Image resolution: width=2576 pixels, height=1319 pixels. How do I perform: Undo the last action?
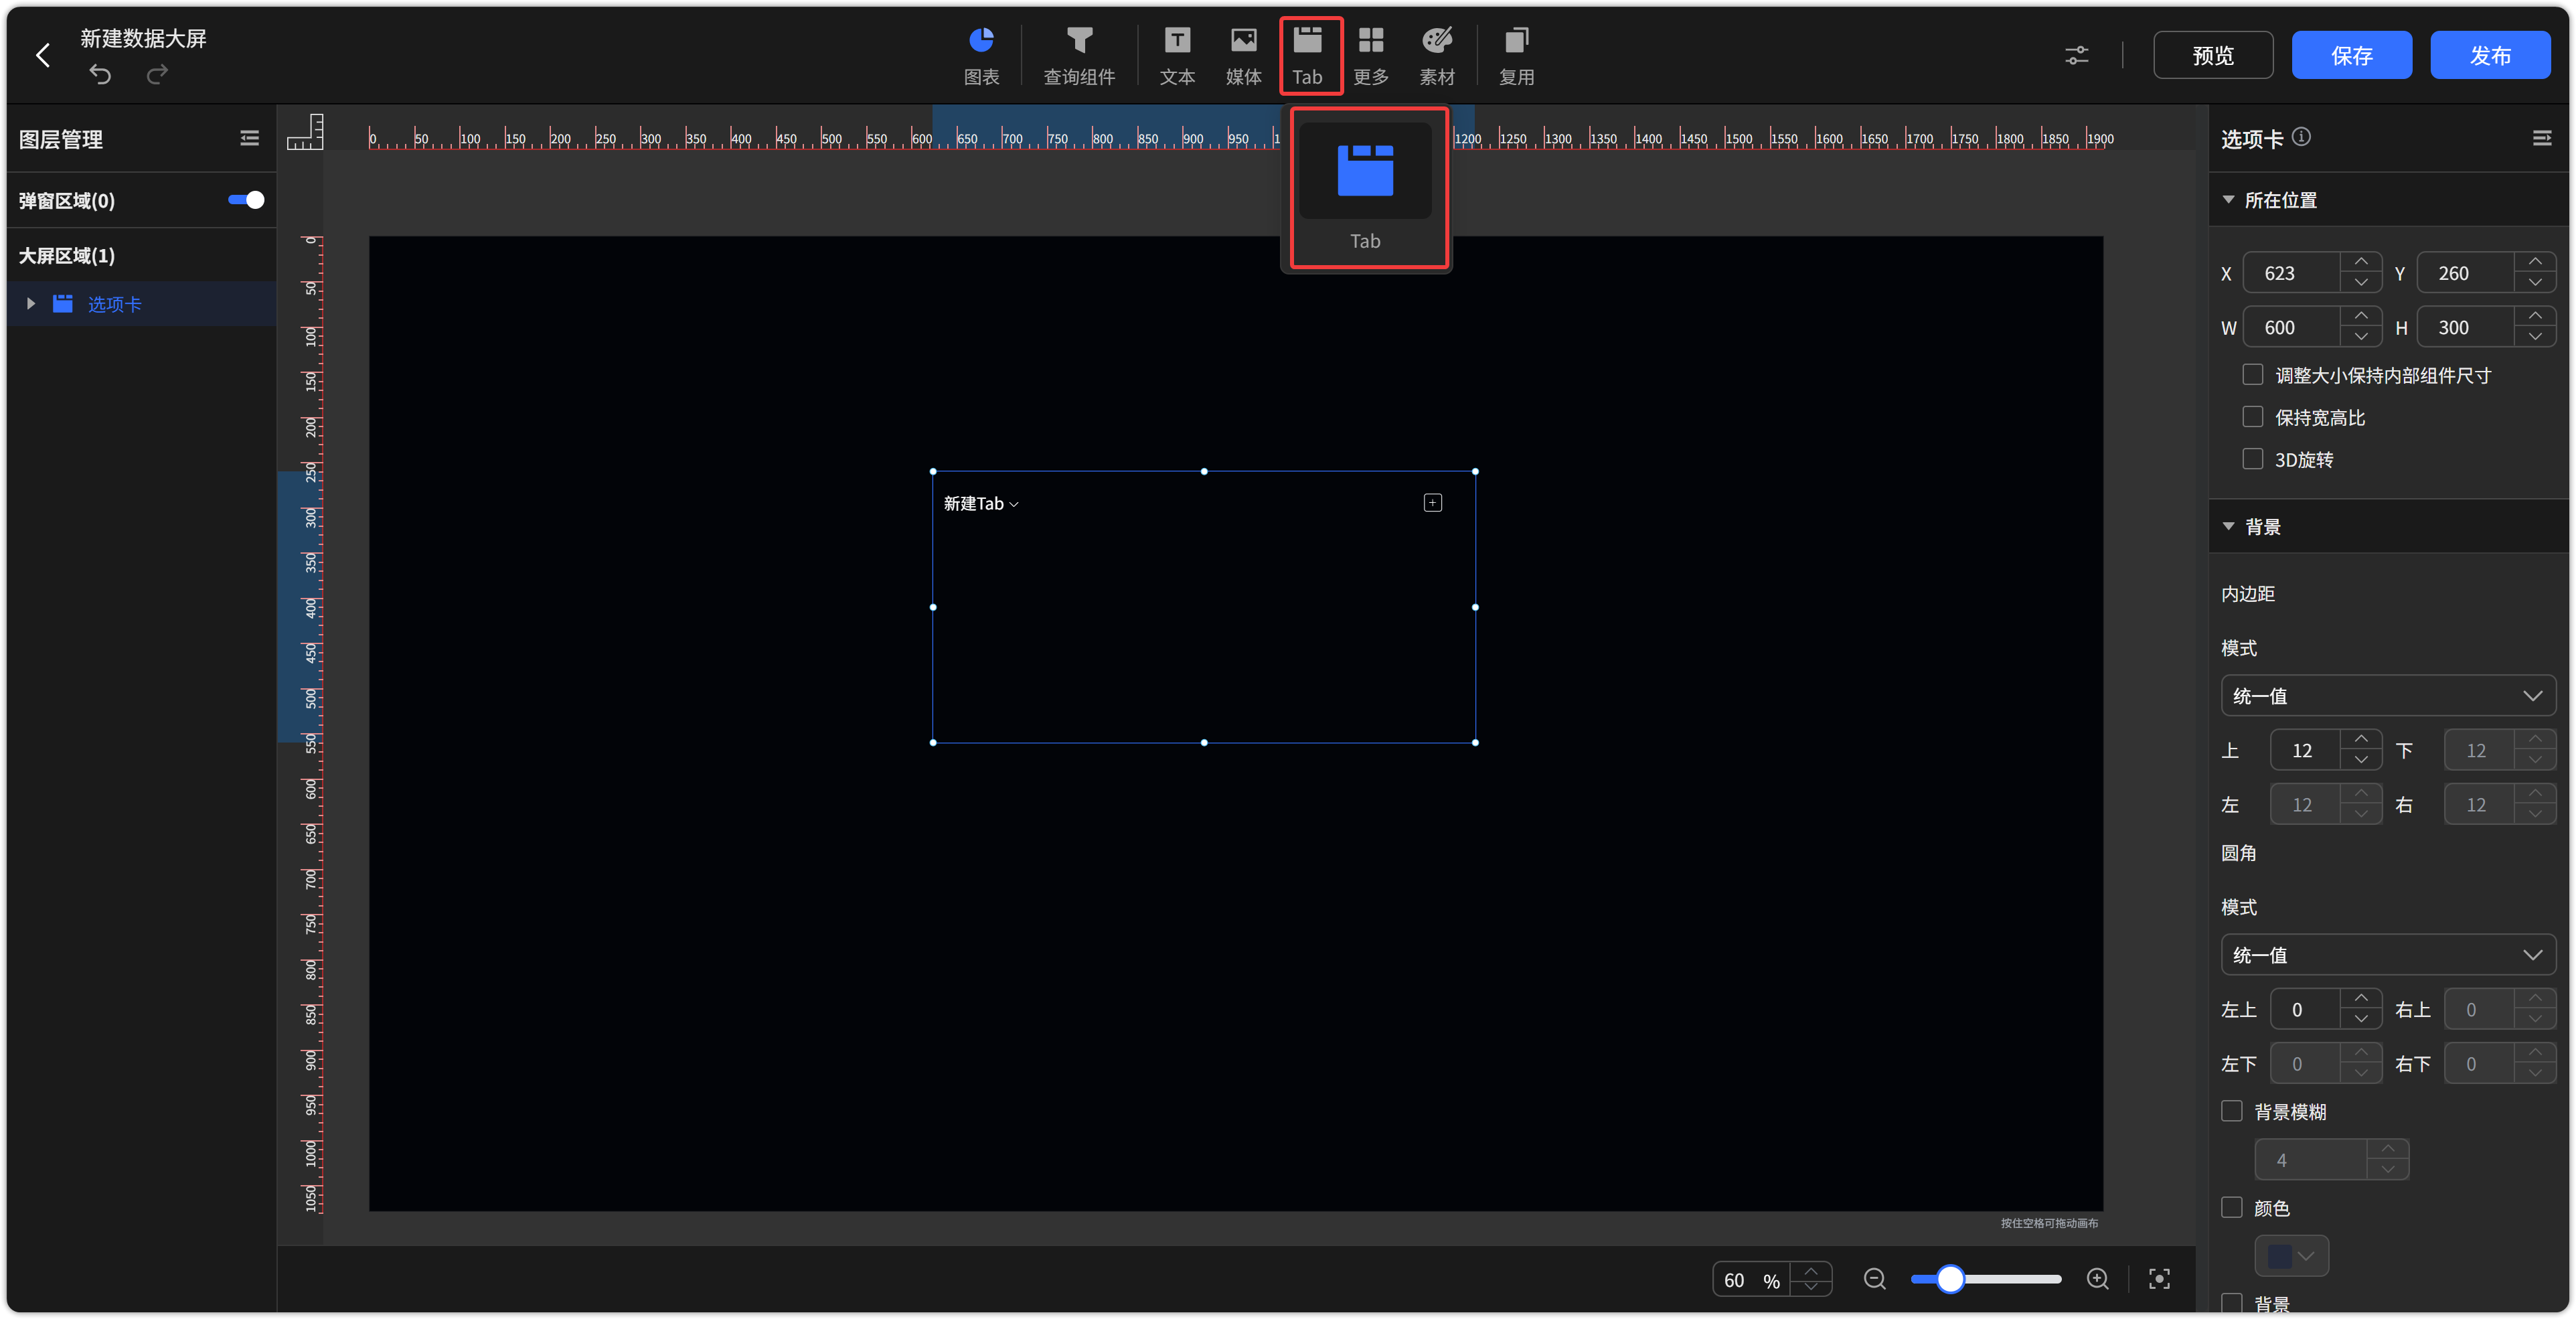pos(100,74)
